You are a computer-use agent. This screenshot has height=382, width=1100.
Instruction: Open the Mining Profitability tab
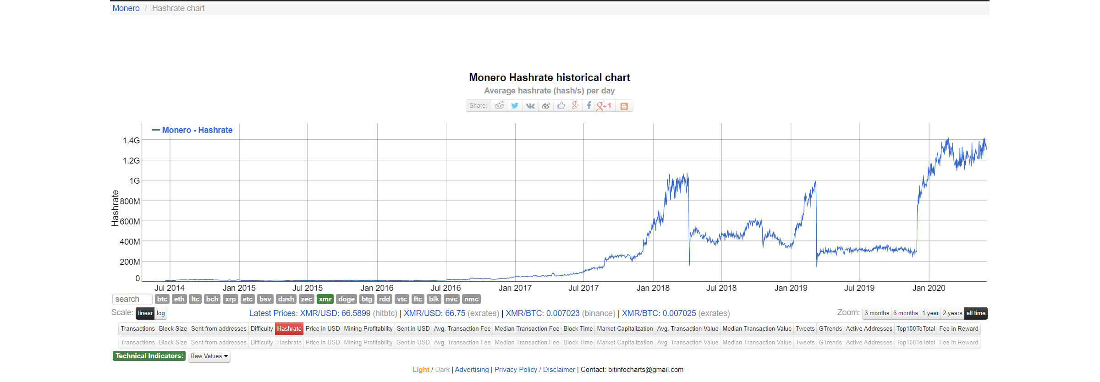click(x=368, y=328)
